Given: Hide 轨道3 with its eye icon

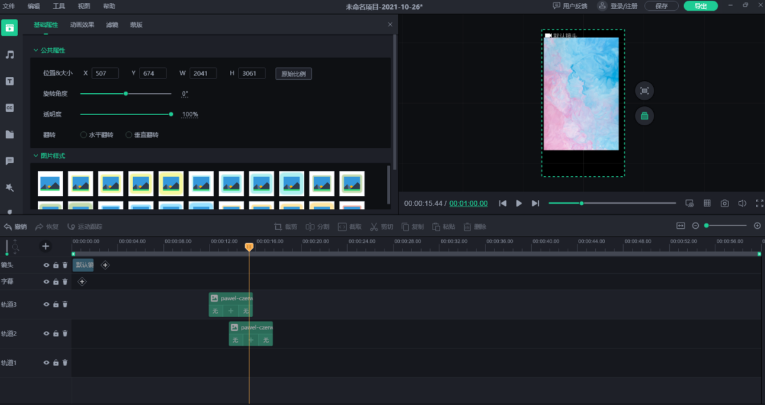Looking at the screenshot, I should click(x=46, y=305).
